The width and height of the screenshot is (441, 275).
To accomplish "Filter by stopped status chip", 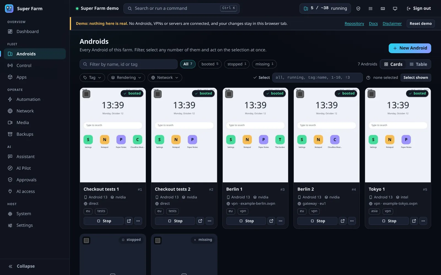I will click(x=237, y=64).
